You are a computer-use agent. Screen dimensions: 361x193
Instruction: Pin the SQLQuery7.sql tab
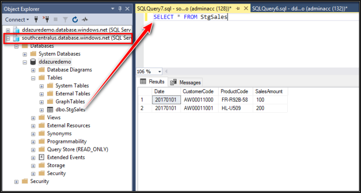point(238,9)
